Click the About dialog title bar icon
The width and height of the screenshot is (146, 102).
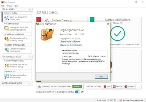click(37, 24)
